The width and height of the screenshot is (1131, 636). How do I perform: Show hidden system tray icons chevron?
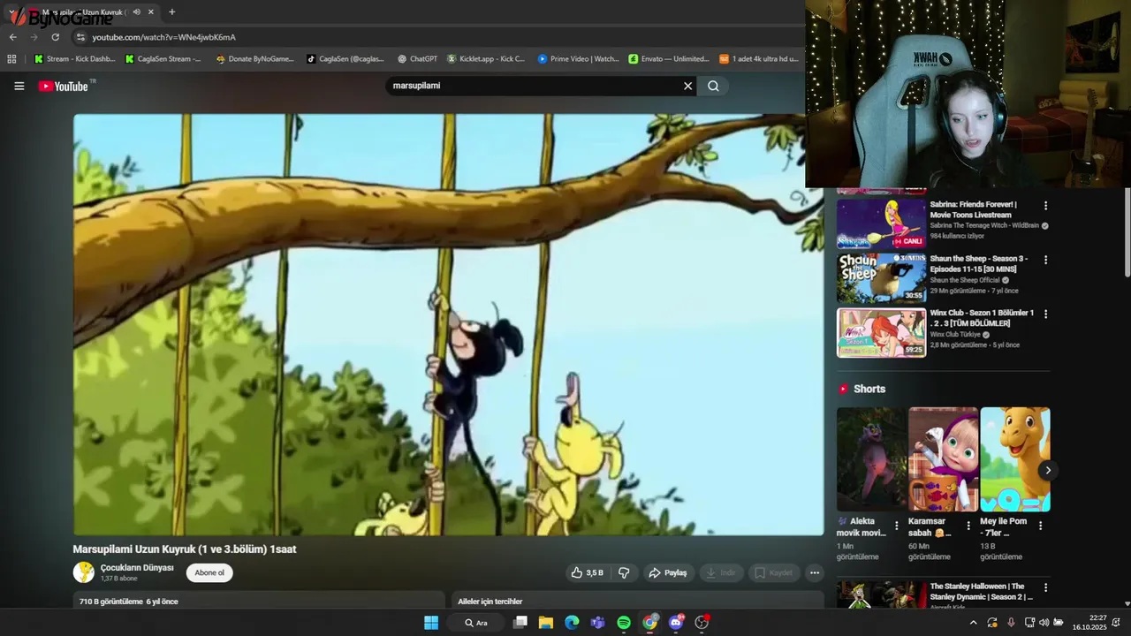click(x=973, y=623)
